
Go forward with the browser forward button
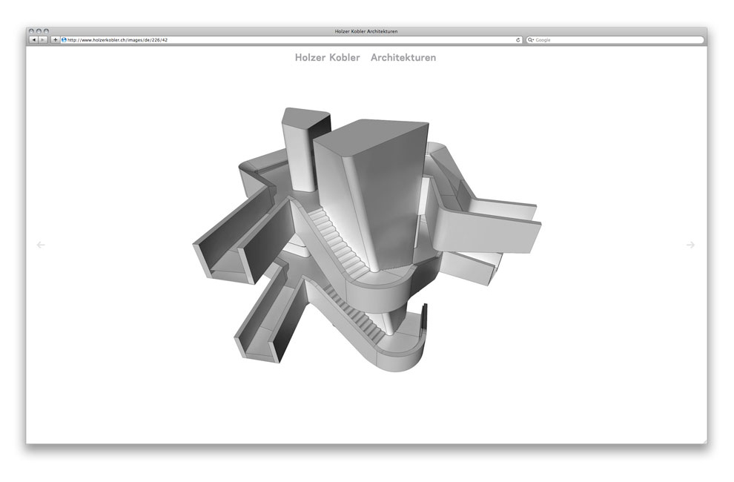(x=42, y=40)
